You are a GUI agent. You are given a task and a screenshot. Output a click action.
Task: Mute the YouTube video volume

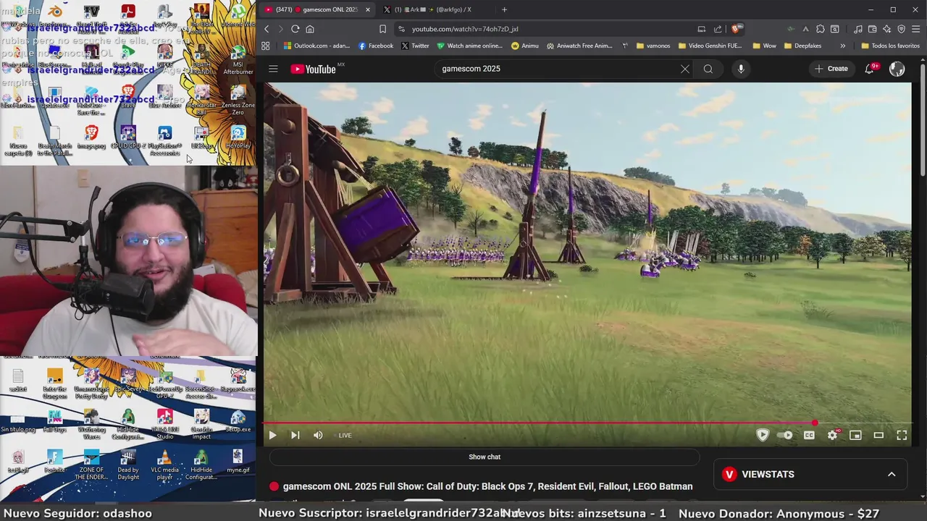318,435
